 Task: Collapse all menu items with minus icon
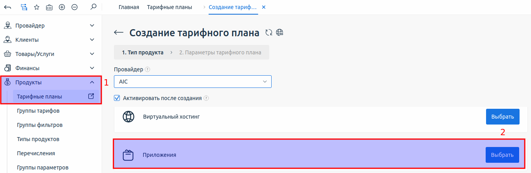pyautogui.click(x=75, y=7)
